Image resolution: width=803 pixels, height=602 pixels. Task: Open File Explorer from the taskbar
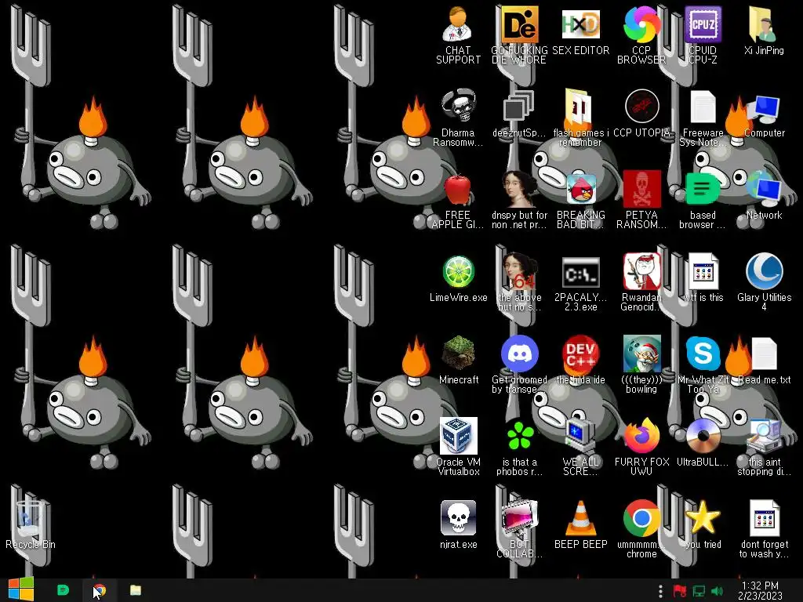click(x=135, y=590)
